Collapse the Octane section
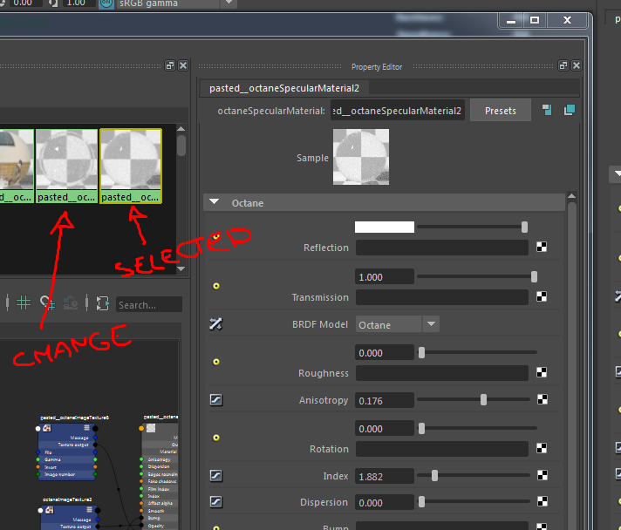 tap(215, 202)
